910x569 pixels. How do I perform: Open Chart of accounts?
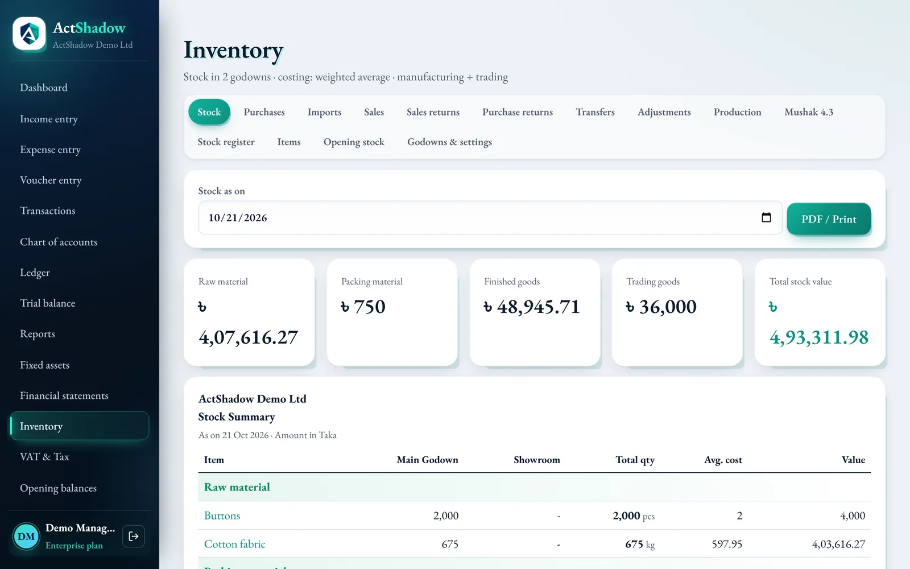pyautogui.click(x=80, y=242)
